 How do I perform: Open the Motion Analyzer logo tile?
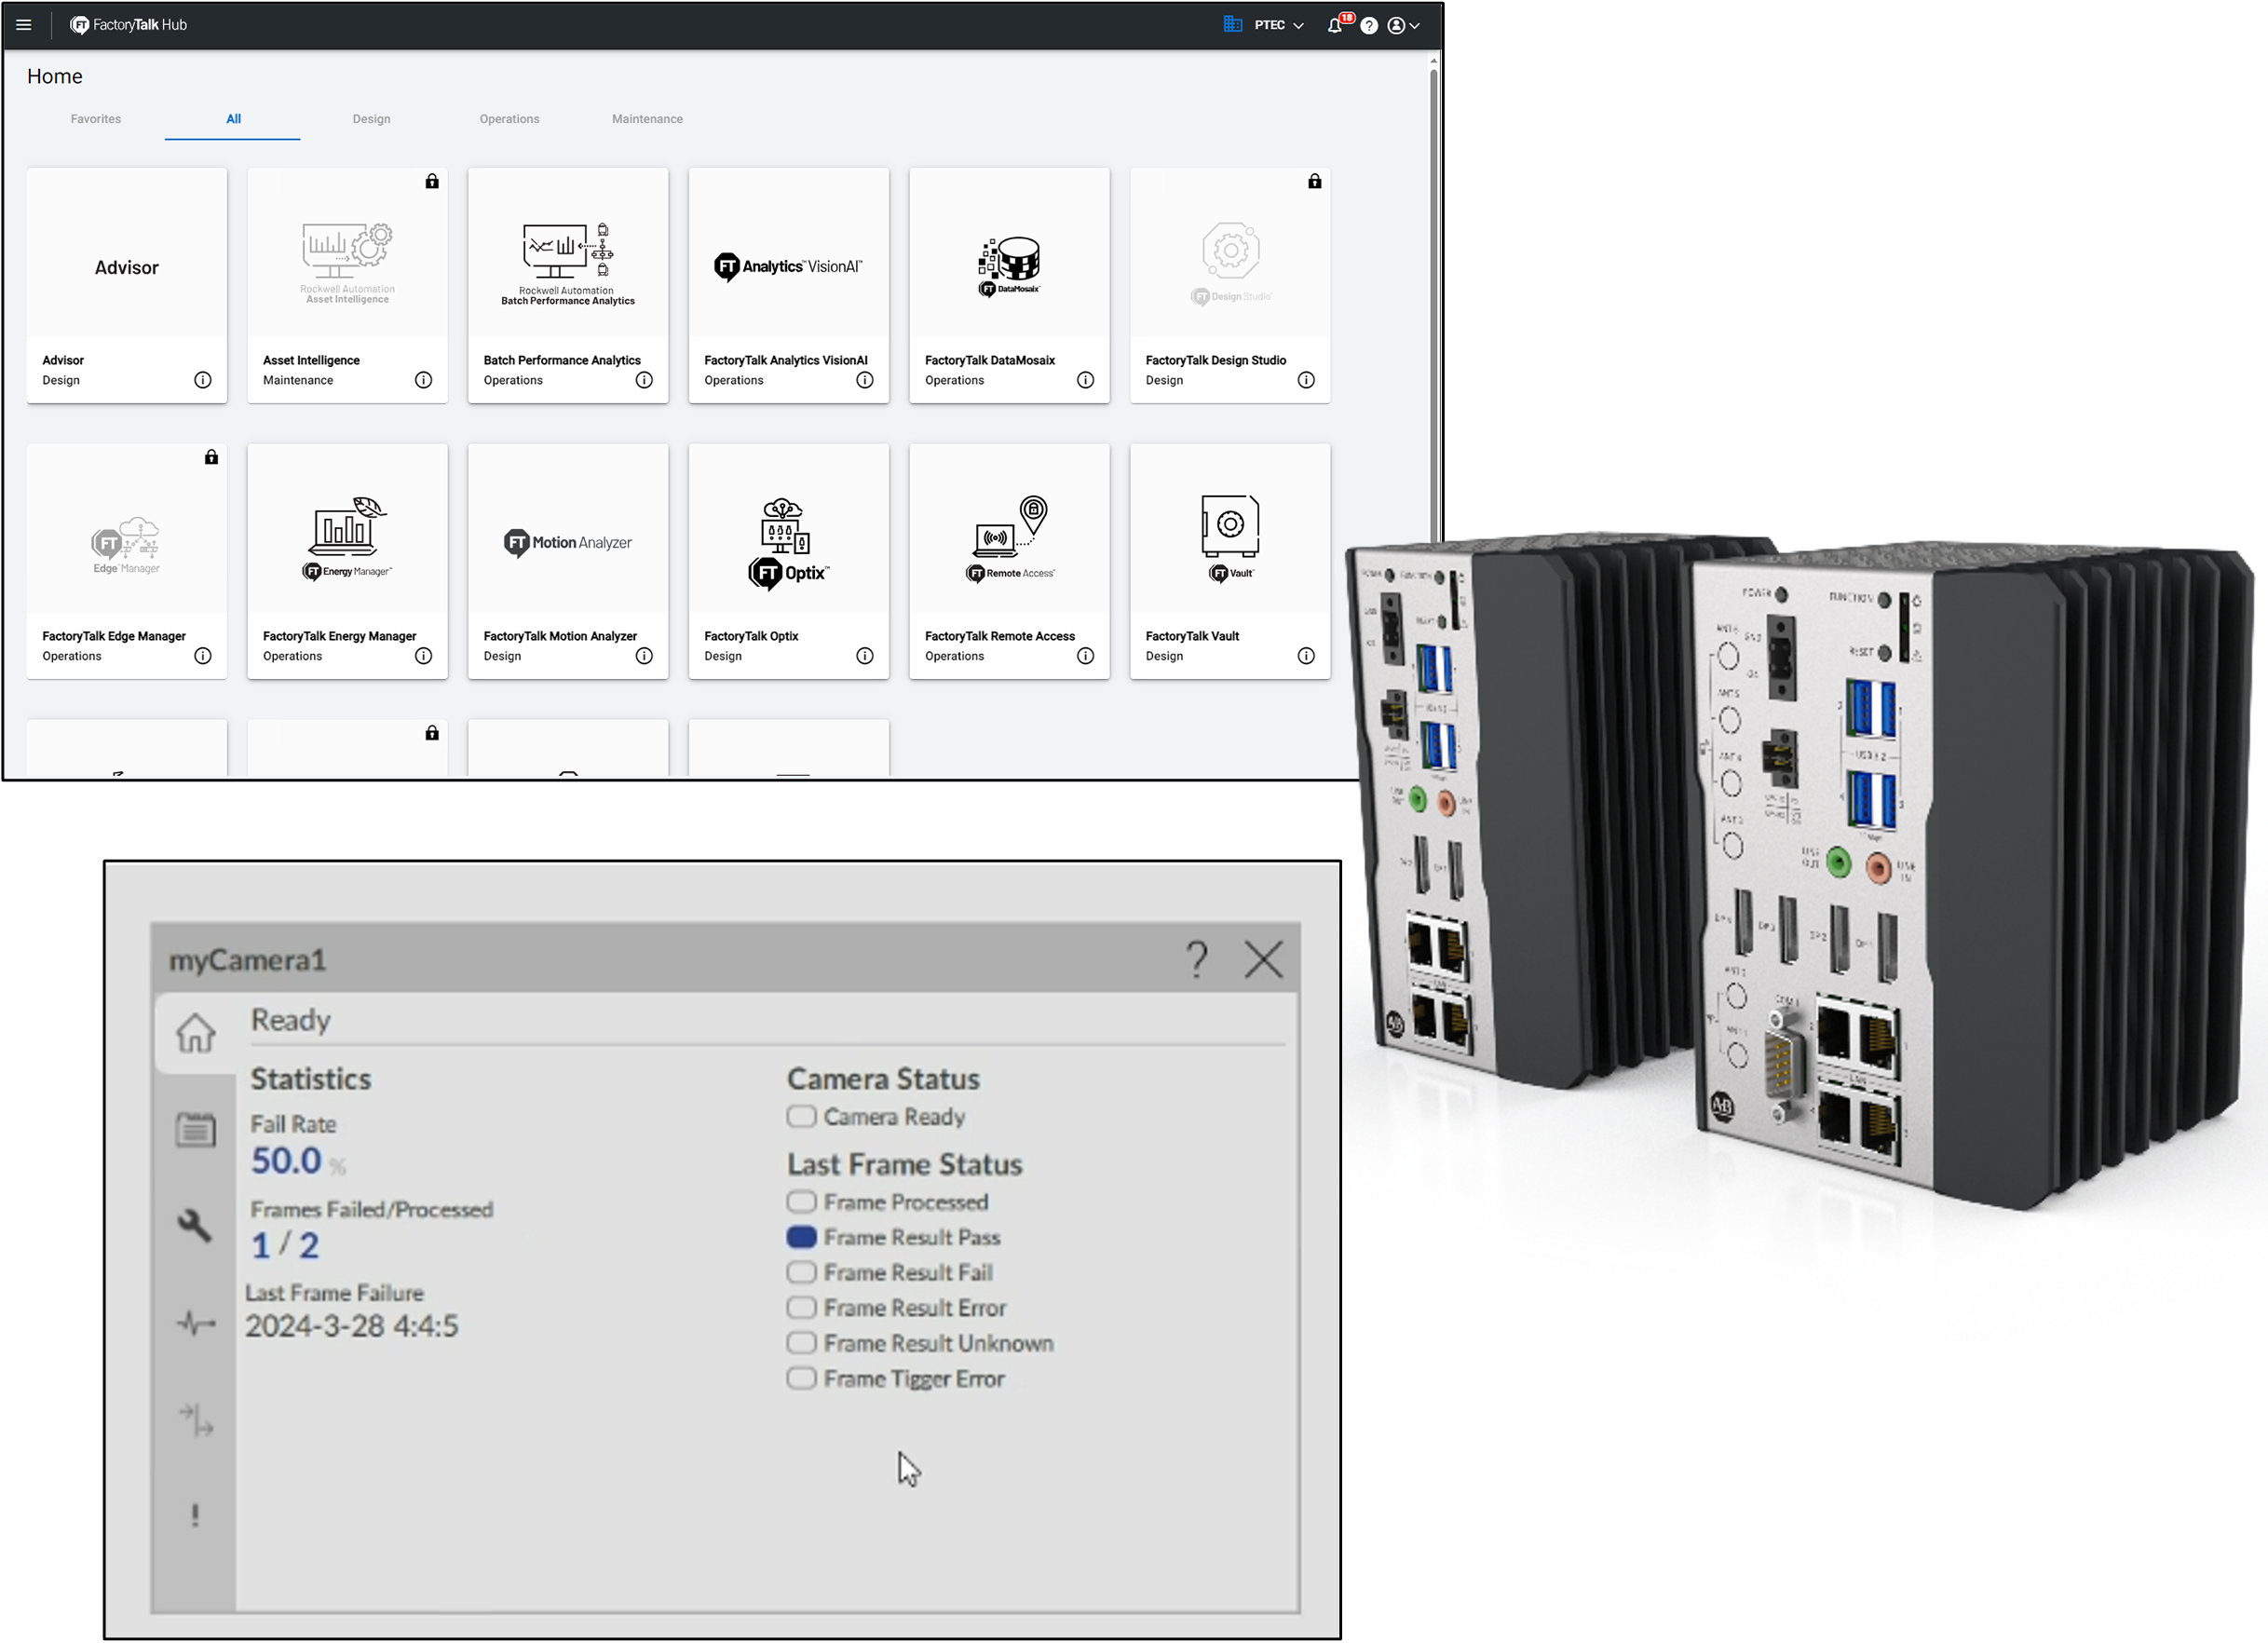[568, 543]
